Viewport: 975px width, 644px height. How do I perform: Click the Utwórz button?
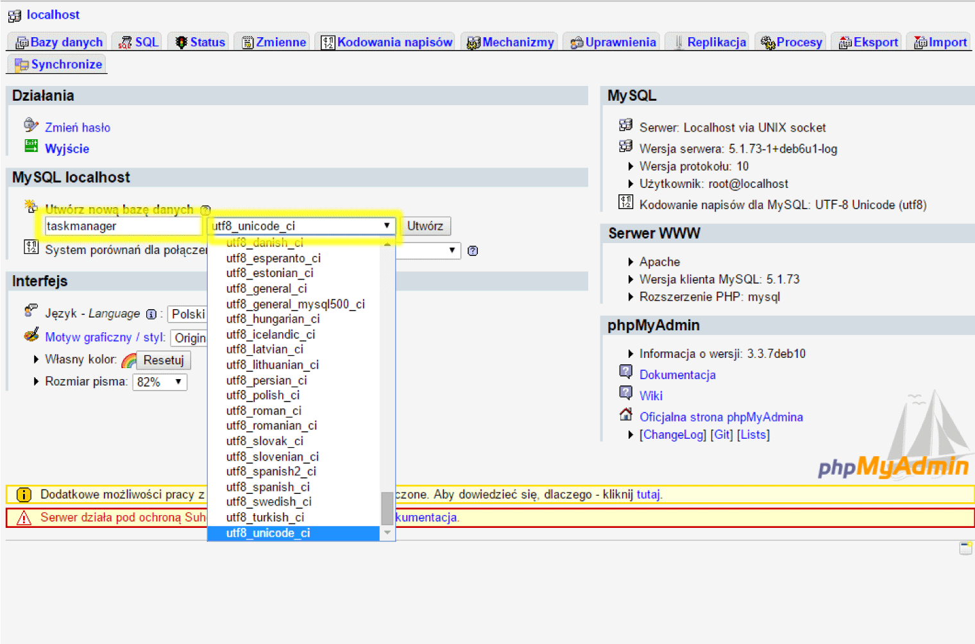click(425, 226)
